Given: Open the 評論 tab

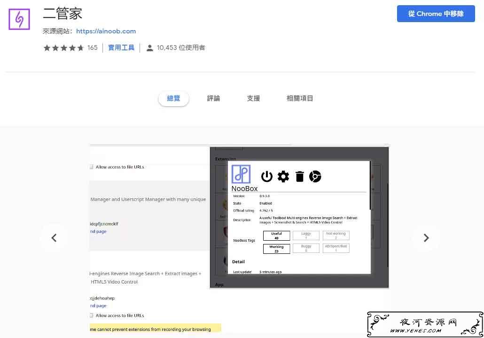Looking at the screenshot, I should point(213,98).
